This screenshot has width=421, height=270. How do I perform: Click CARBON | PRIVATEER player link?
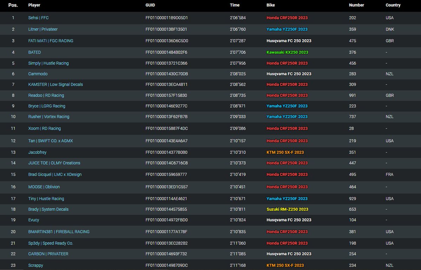48,254
